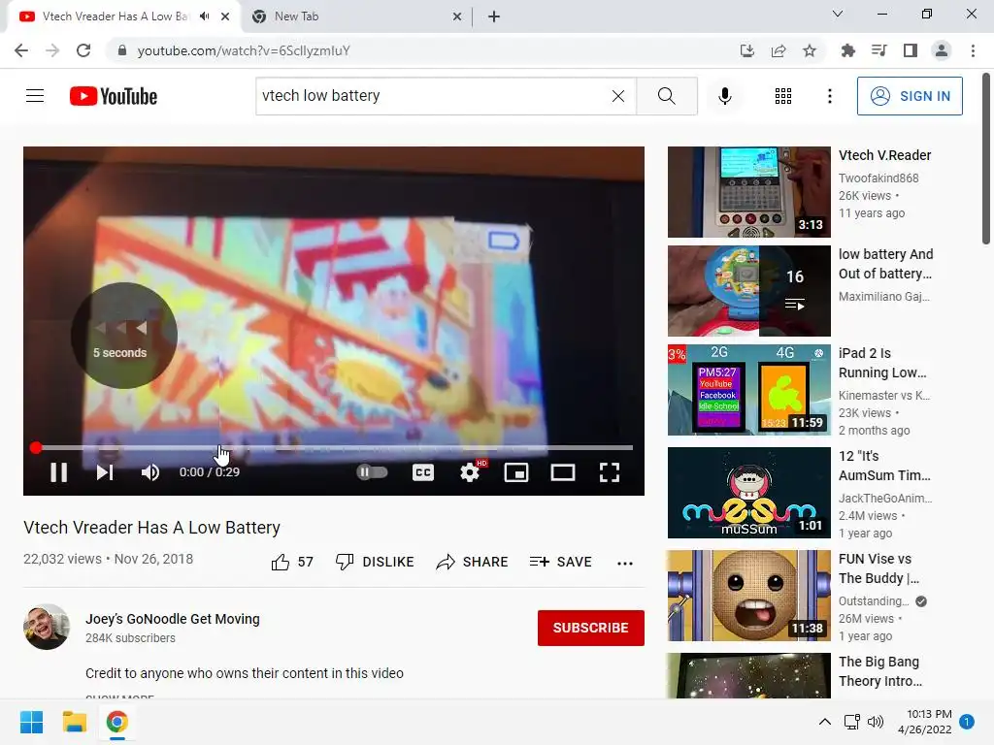Enter full screen mode
The image size is (994, 745).
click(x=610, y=472)
